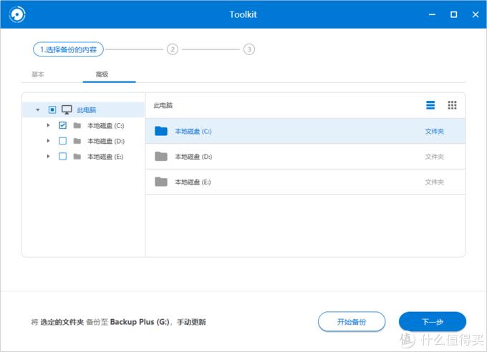Switch to the 基本 tab

(x=38, y=74)
